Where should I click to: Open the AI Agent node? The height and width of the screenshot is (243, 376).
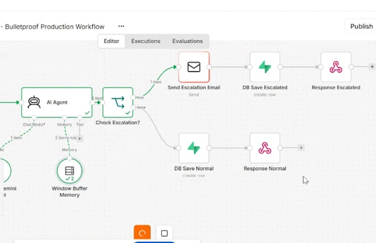(57, 103)
